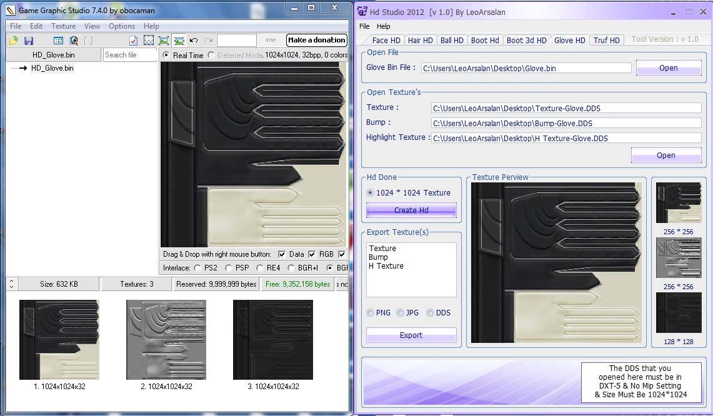Click the Export button
This screenshot has height=416, width=713.
click(411, 335)
